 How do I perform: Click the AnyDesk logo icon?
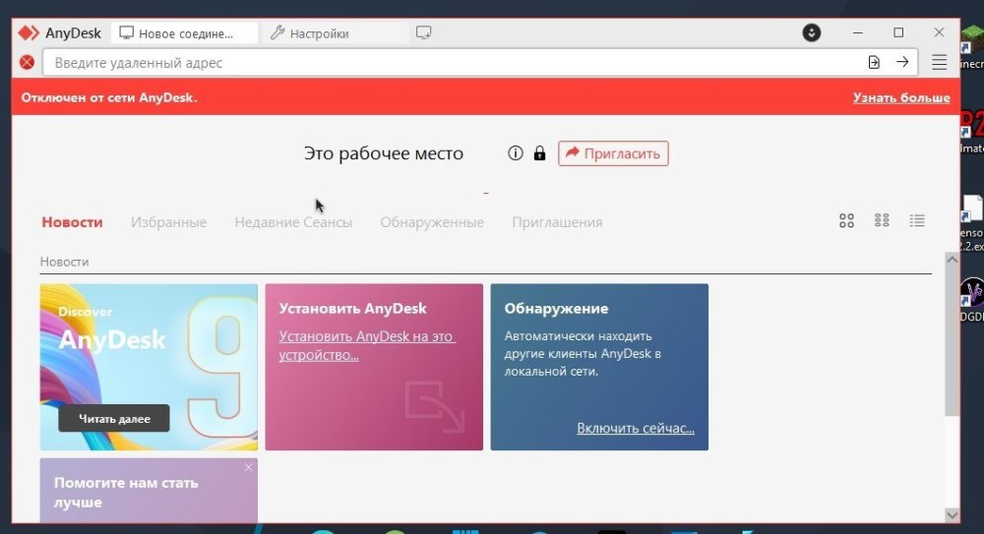point(29,32)
